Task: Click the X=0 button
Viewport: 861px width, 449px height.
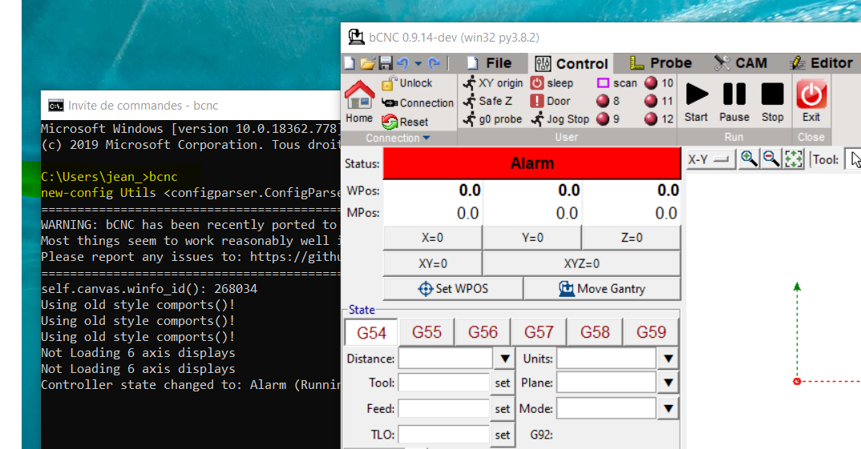Action: point(433,238)
